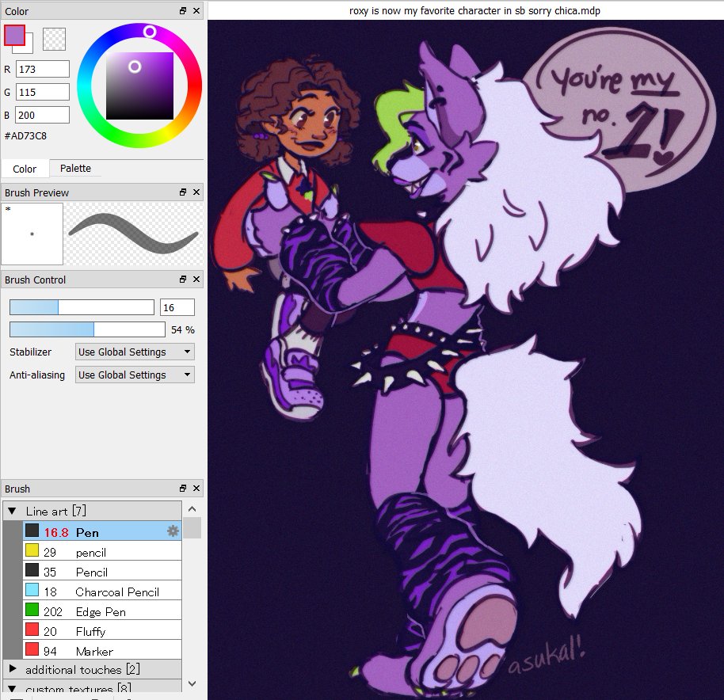724x700 pixels.
Task: Open the Stabilizer dropdown
Action: [x=135, y=352]
